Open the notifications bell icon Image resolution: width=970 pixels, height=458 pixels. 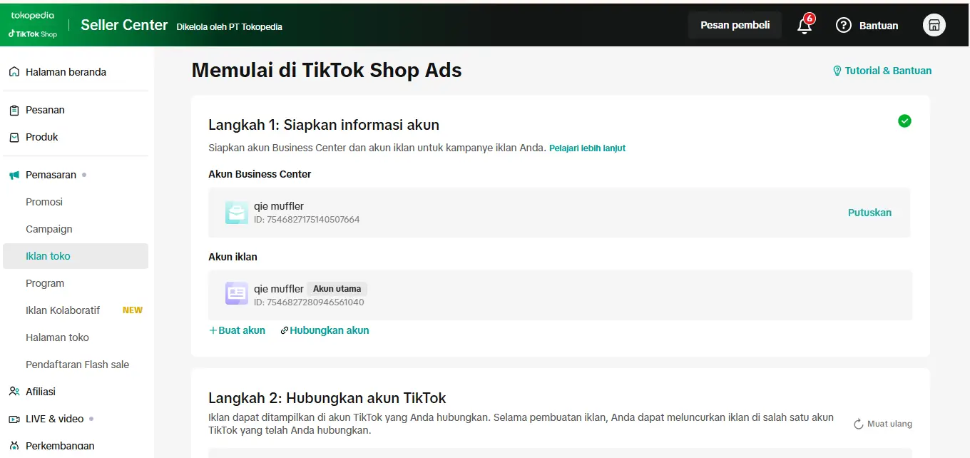tap(804, 26)
